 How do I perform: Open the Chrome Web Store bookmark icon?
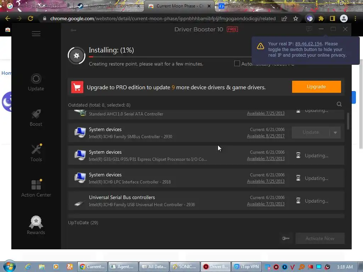coord(8,30)
